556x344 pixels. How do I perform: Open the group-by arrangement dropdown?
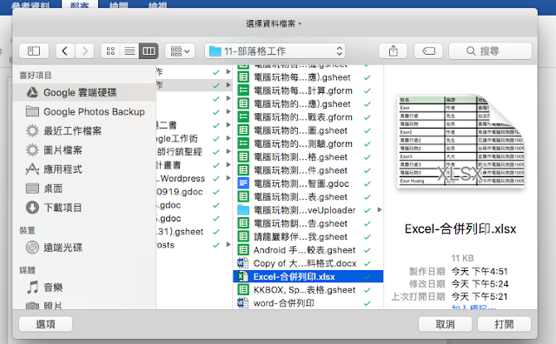coord(180,51)
